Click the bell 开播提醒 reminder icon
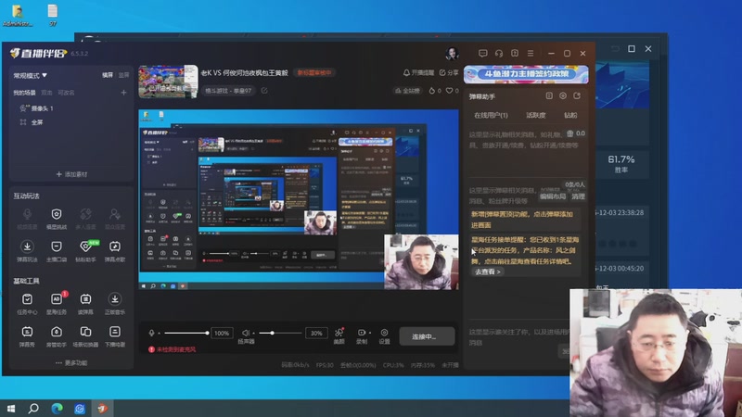The height and width of the screenshot is (417, 742). pos(406,73)
